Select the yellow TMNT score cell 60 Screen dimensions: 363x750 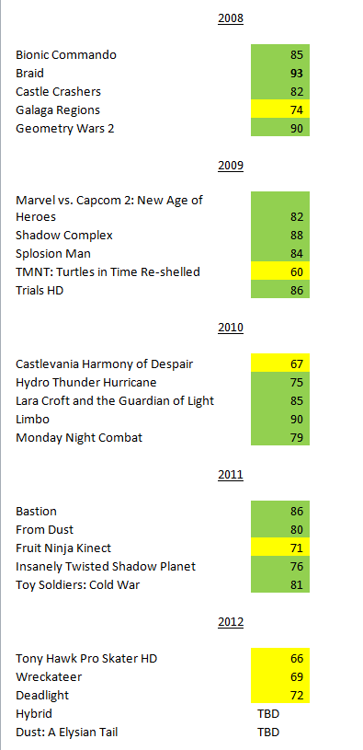click(280, 272)
